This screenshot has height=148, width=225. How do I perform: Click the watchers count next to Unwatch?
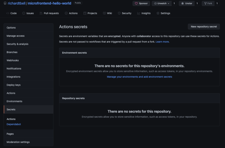click(174, 4)
